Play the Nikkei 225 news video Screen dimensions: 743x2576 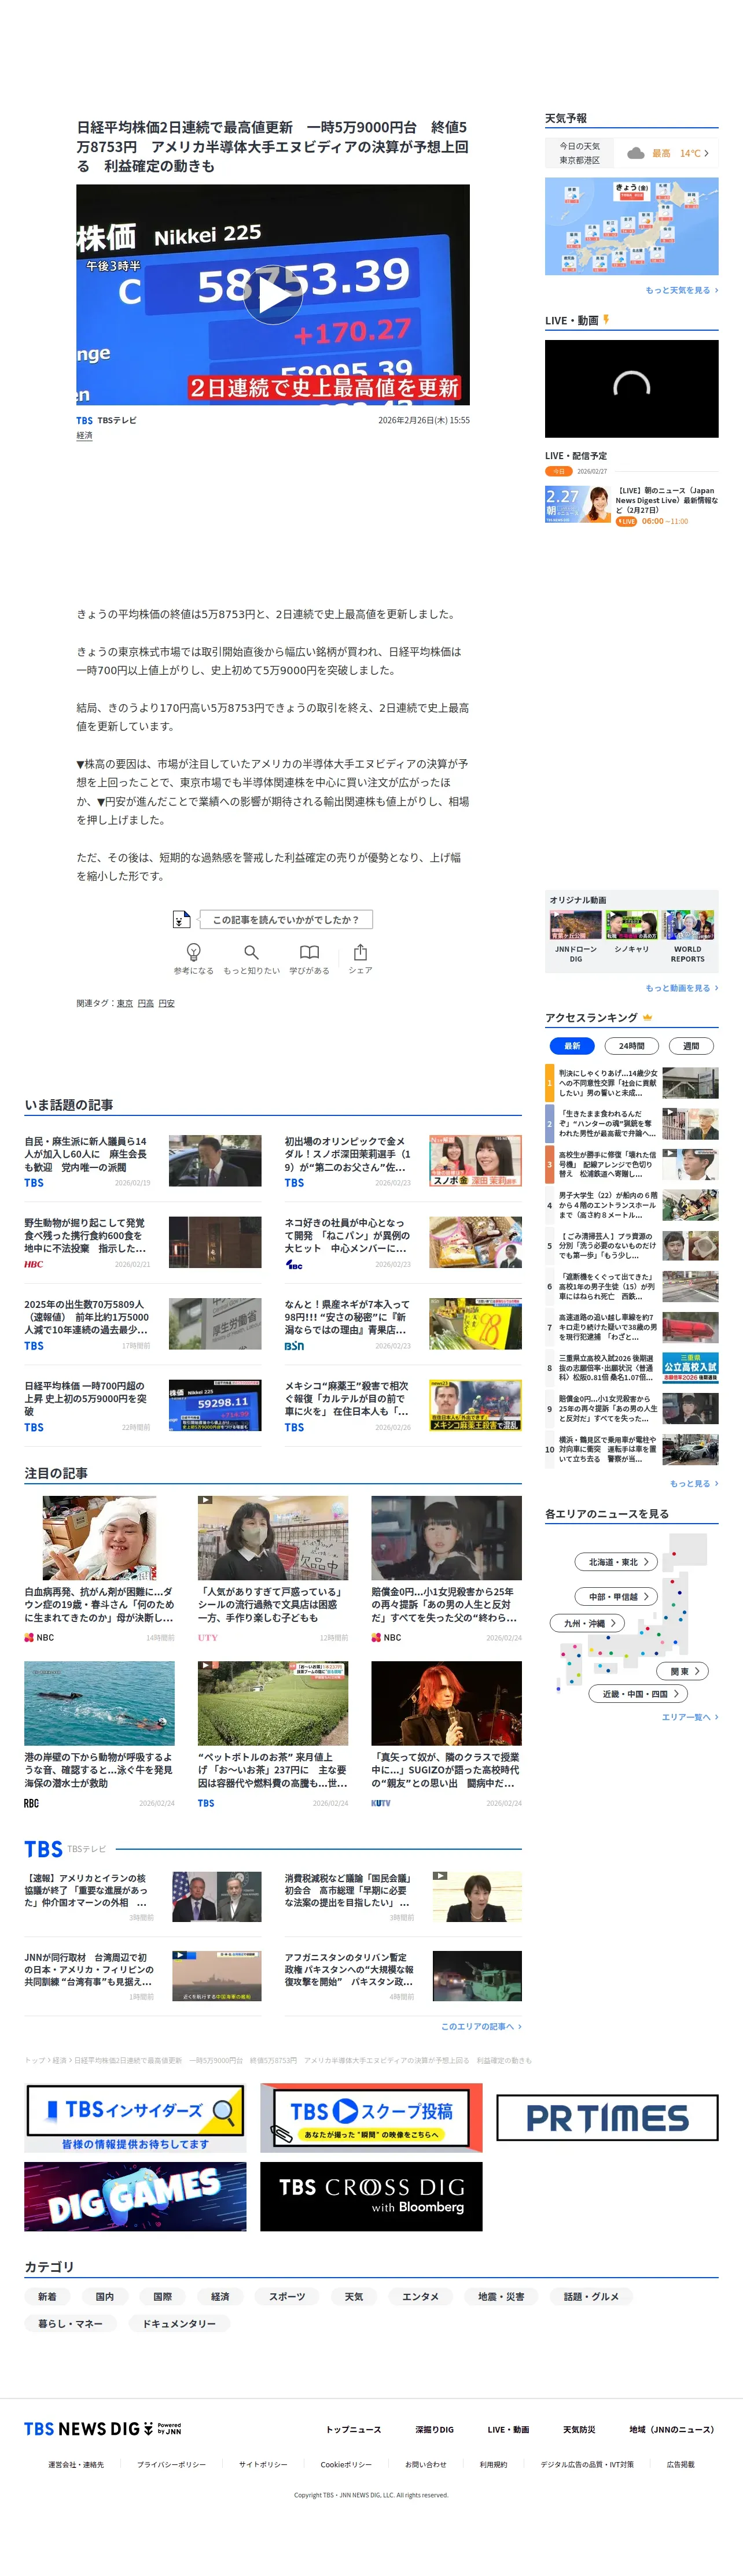[273, 294]
